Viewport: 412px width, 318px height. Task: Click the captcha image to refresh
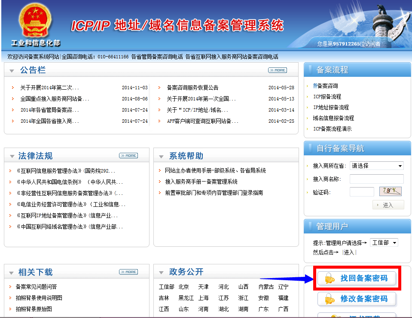tap(390, 191)
